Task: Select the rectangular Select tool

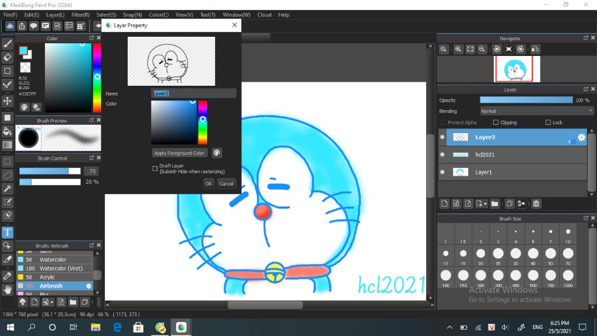Action: point(7,162)
